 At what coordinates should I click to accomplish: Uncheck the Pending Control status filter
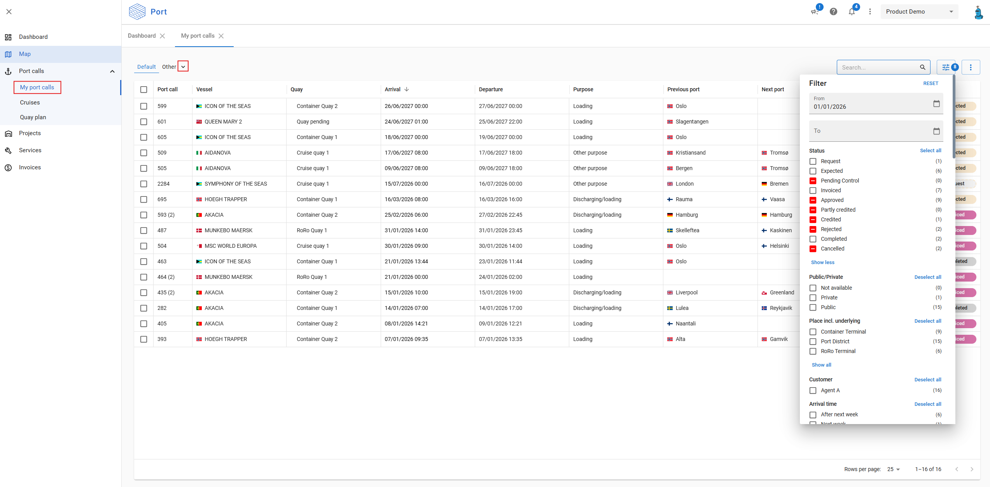click(x=813, y=181)
